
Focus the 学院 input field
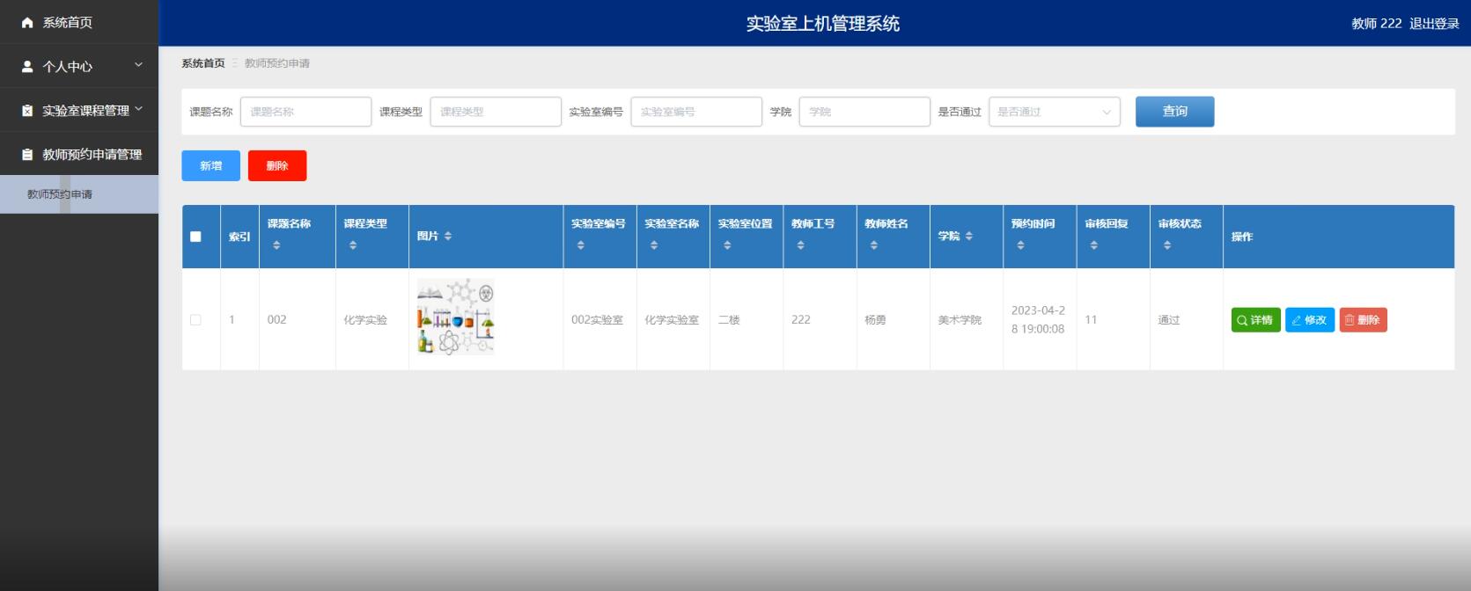click(x=864, y=112)
